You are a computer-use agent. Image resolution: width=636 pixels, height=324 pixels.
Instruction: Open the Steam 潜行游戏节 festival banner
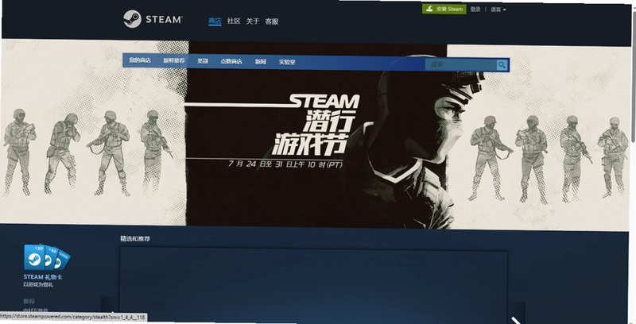315,133
